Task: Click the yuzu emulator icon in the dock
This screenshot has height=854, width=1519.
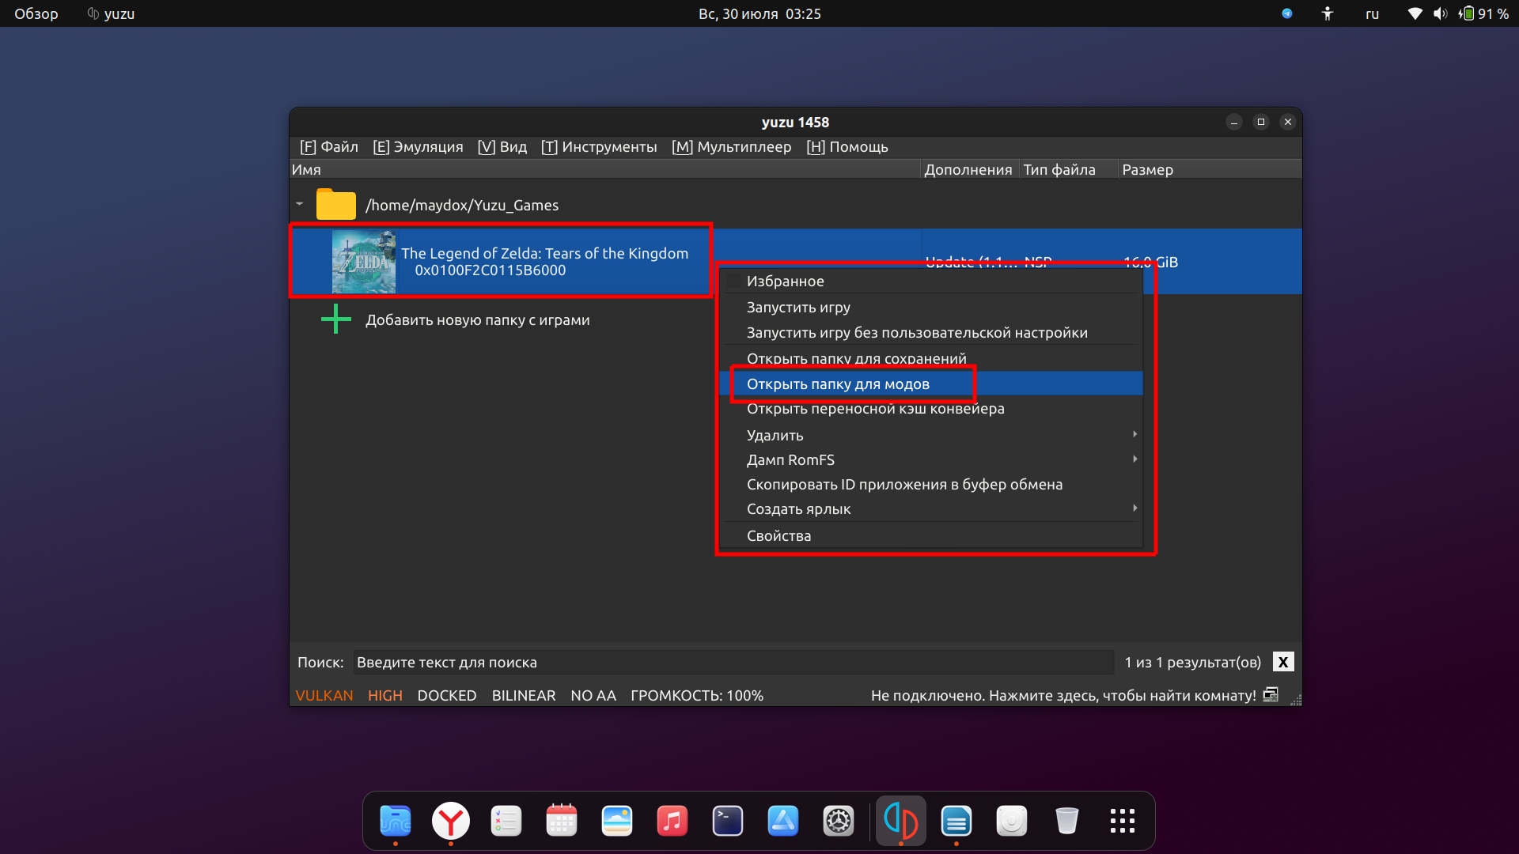Action: 900,821
